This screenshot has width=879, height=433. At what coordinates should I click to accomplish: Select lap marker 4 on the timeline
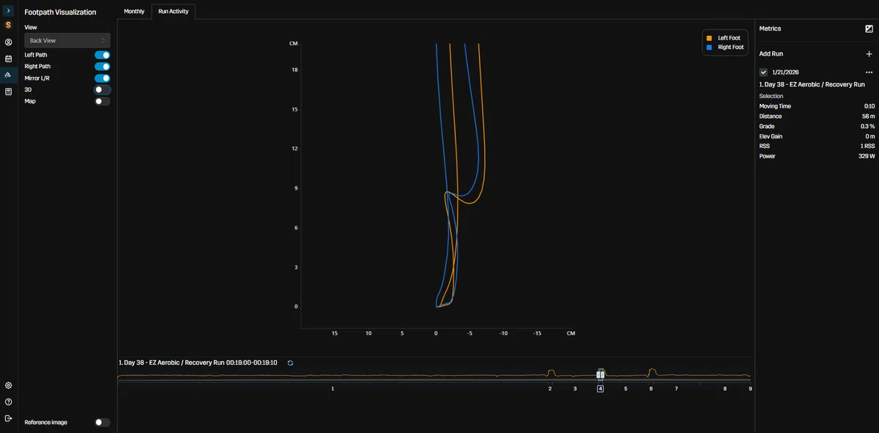(x=600, y=389)
